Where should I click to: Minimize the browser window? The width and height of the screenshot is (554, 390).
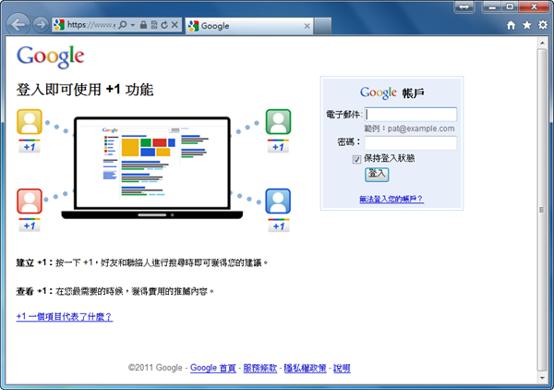[492, 6]
